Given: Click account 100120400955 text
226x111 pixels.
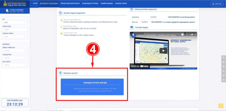Looking at the screenshot, I should pyautogui.click(x=181, y=17).
